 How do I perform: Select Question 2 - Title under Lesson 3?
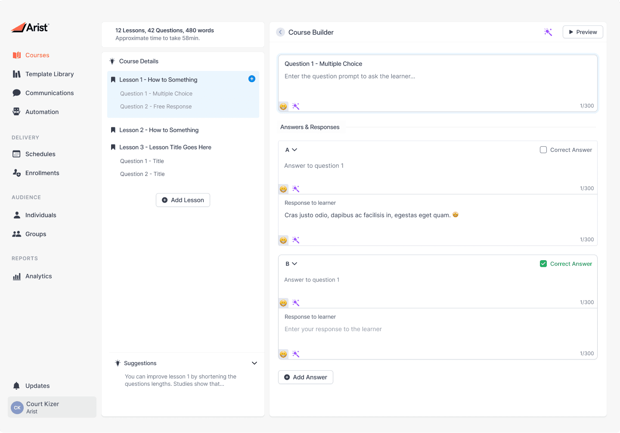click(x=143, y=174)
